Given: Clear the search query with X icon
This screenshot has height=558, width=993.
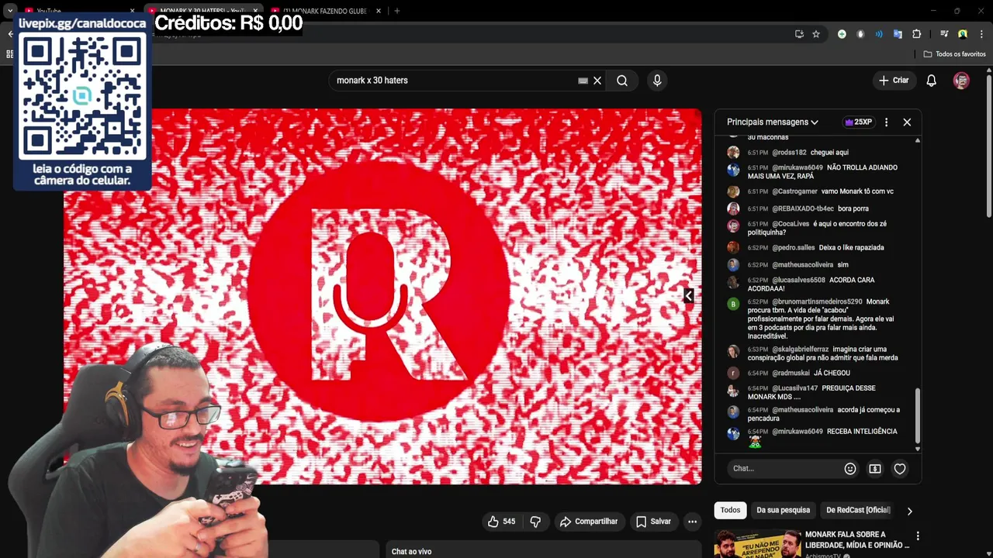Looking at the screenshot, I should click(x=597, y=81).
